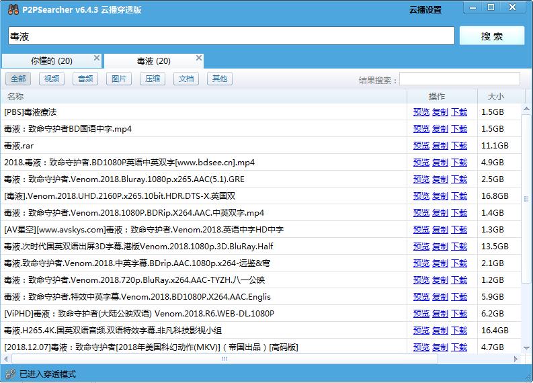Sort results by 大小 column header

coord(495,96)
